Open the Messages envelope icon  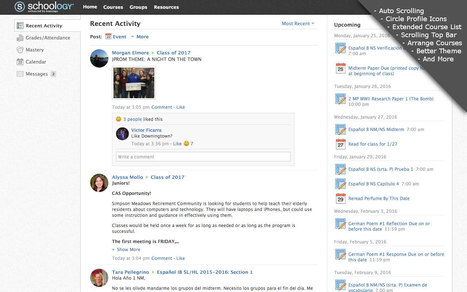pos(20,74)
